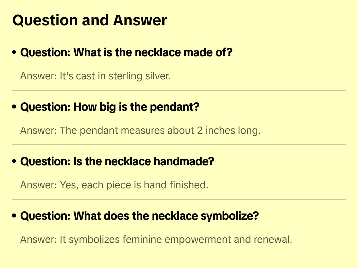Click the "Question and Answer" heading

point(90,20)
